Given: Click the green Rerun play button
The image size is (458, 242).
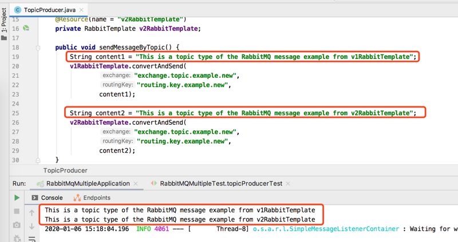Looking at the screenshot, I should pos(17,197).
